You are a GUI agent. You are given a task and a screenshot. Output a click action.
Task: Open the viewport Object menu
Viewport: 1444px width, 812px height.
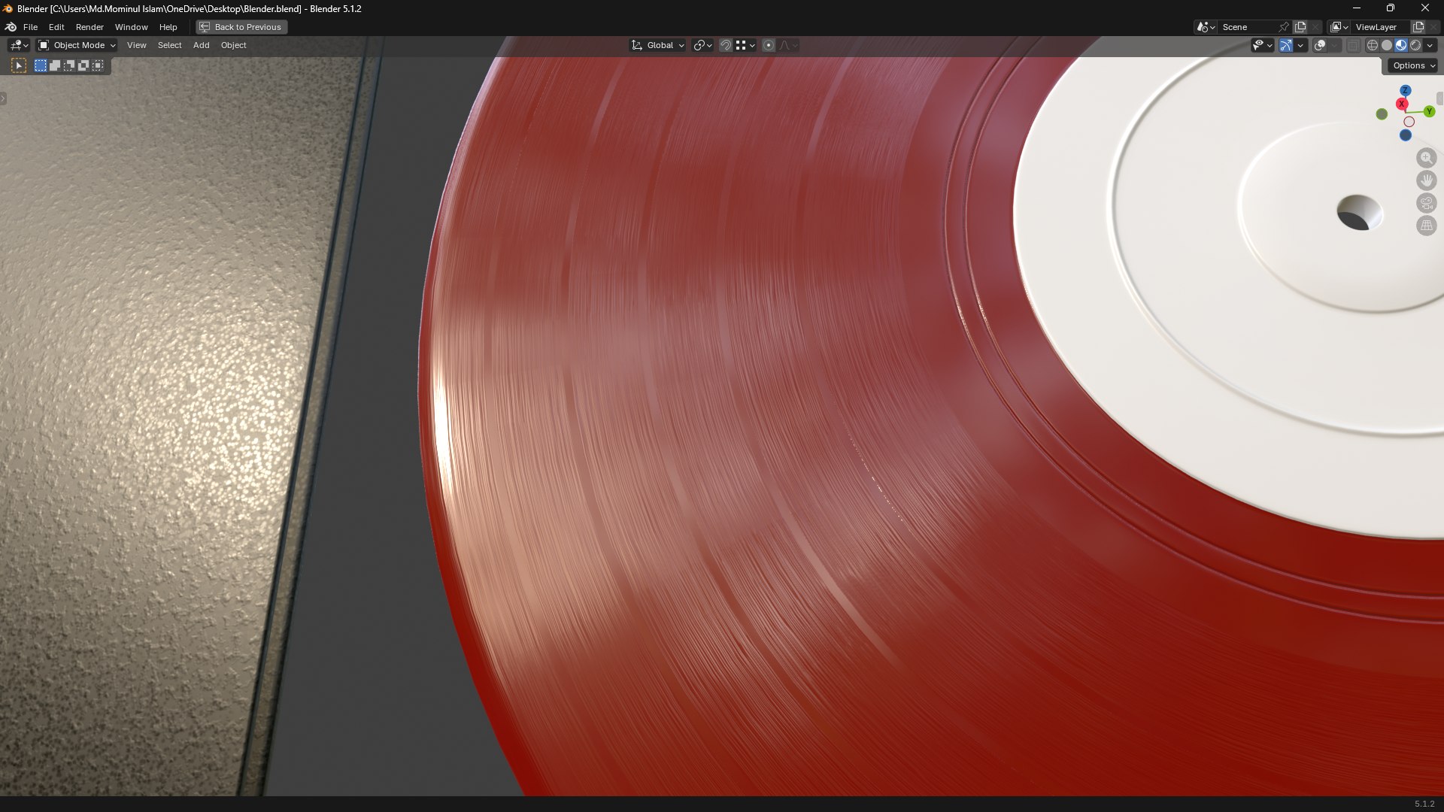point(233,45)
